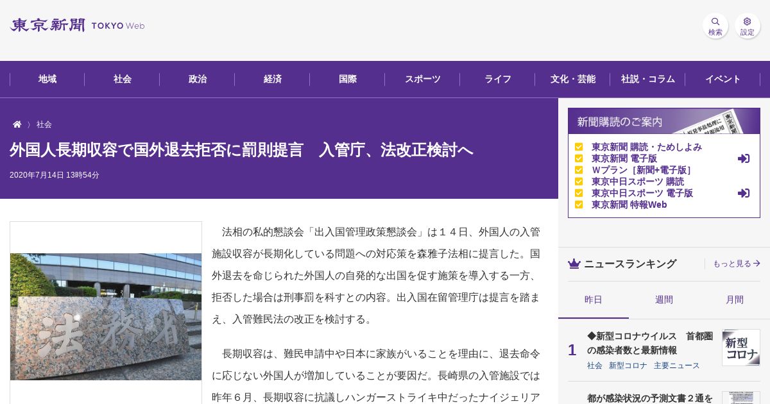Click the home icon in breadcrumb

point(17,124)
